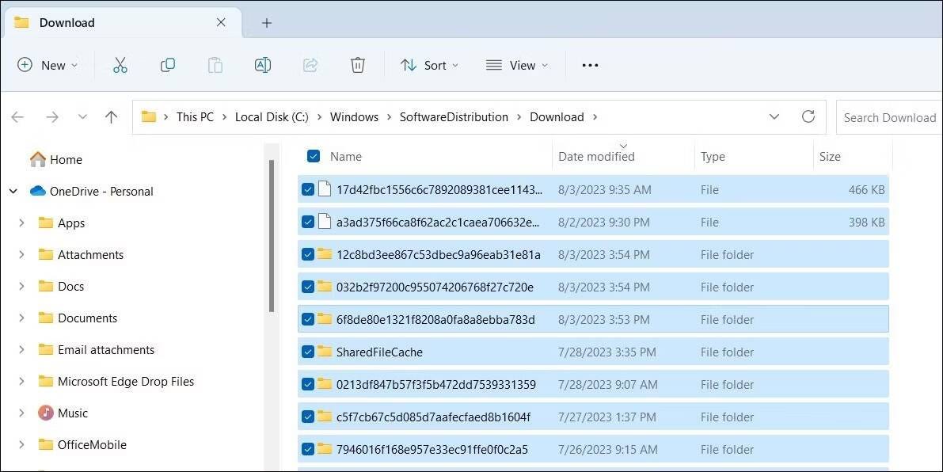Viewport: 943px width, 472px height.
Task: Uncheck the SharedFileCache folder checkbox
Action: coord(308,352)
